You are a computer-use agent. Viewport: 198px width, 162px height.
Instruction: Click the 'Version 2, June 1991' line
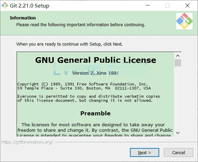[x=95, y=73]
